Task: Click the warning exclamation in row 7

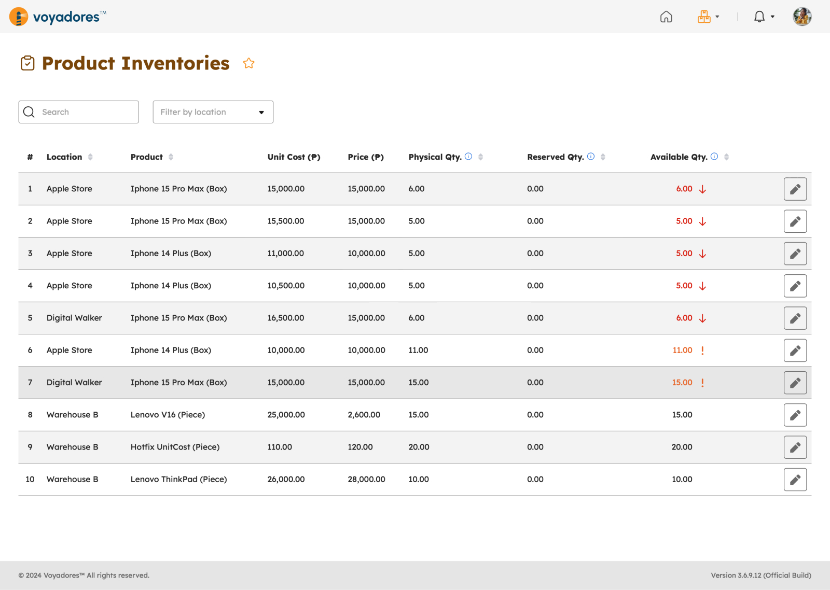Action: point(702,383)
